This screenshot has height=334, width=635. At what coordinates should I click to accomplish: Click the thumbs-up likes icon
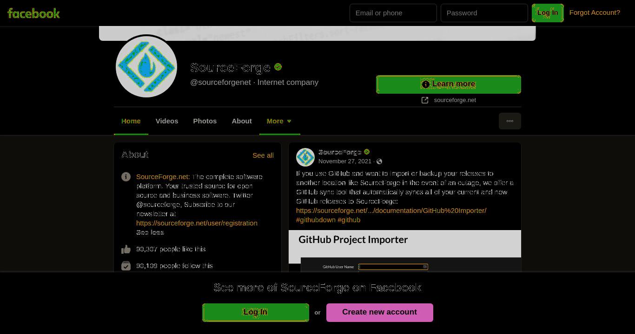pos(126,250)
